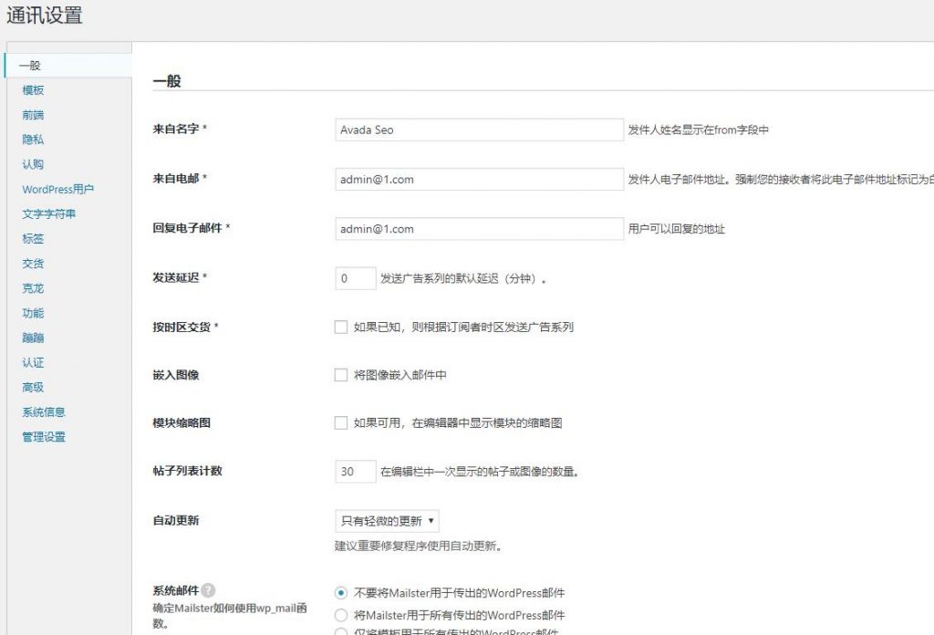This screenshot has width=934, height=635.
Task: Focus the 回复电子邮件 input field
Action: (480, 229)
